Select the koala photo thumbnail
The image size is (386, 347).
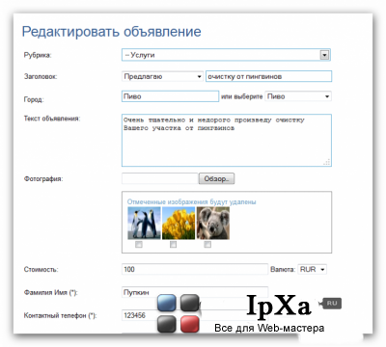tap(213, 223)
